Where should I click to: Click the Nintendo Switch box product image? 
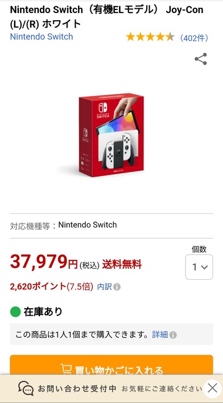[112, 135]
